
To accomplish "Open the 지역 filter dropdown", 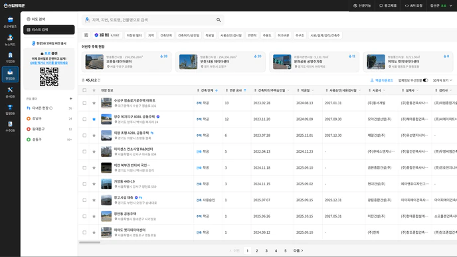I will [151, 35].
